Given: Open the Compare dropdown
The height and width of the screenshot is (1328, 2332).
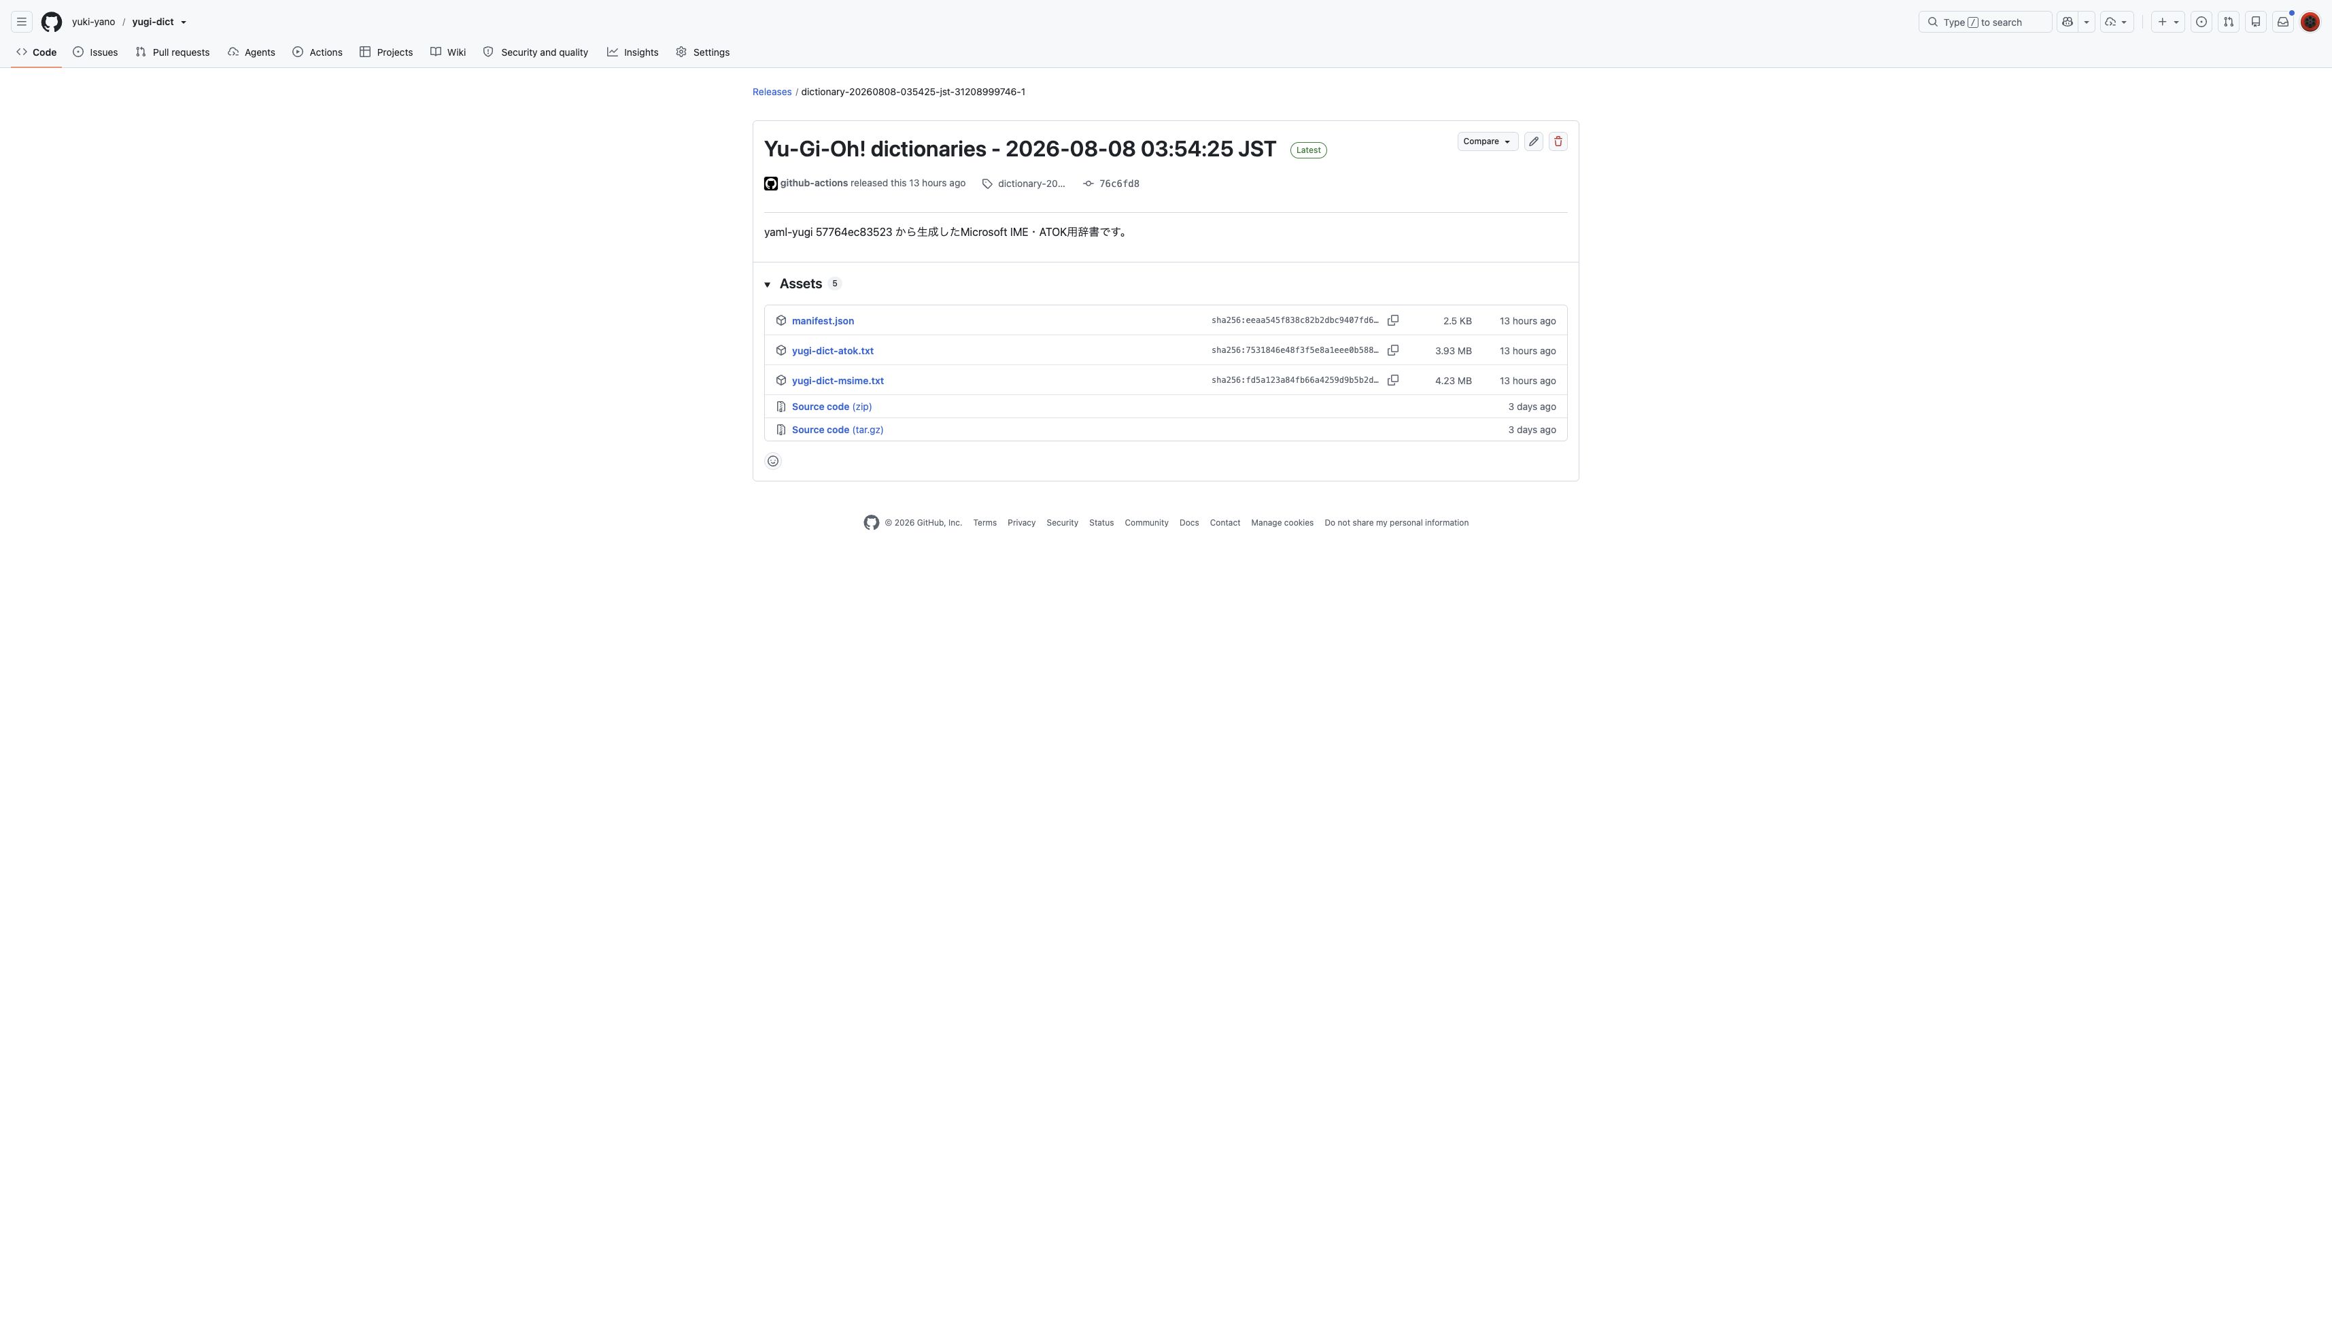Looking at the screenshot, I should [1487, 141].
